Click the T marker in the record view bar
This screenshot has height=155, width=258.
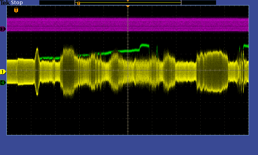[x=78, y=3]
